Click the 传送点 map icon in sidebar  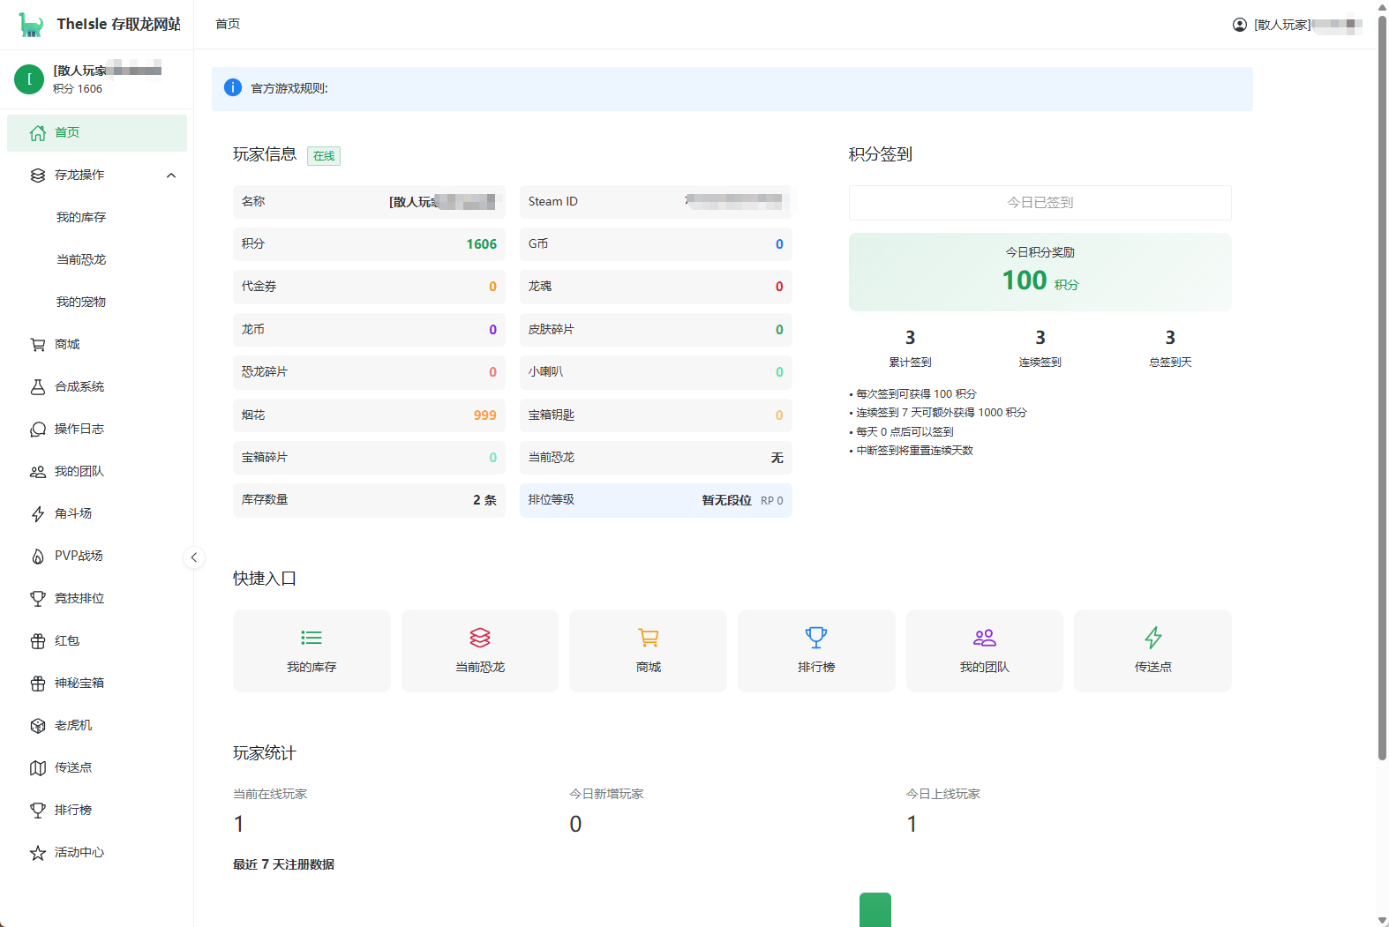pyautogui.click(x=38, y=768)
